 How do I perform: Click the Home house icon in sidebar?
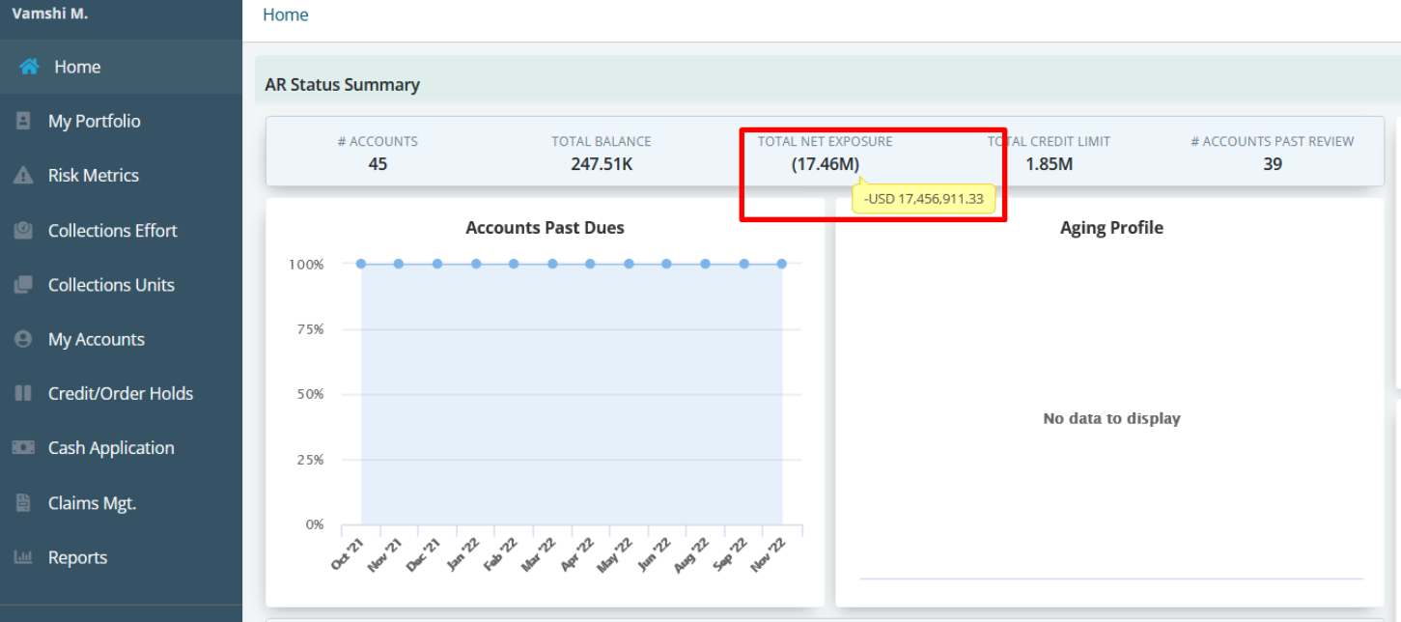pos(29,67)
